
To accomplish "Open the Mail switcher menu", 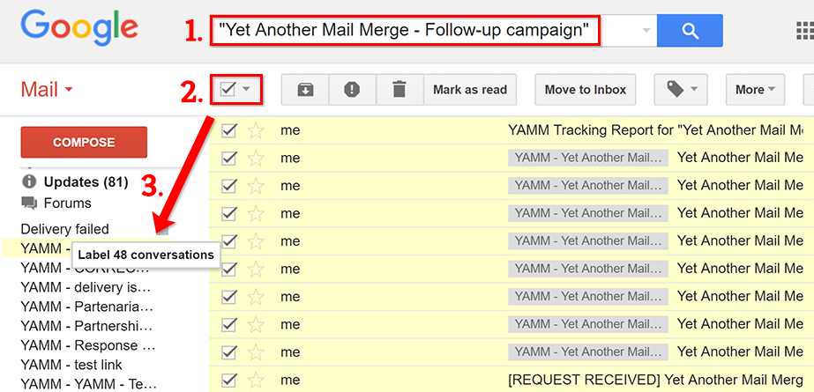I will [x=47, y=90].
